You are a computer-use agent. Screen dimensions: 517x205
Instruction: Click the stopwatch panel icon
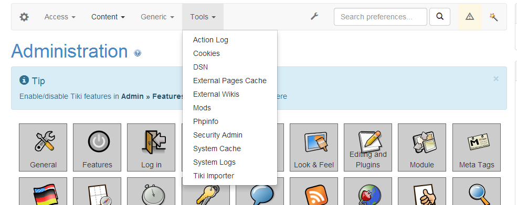pyautogui.click(x=151, y=191)
